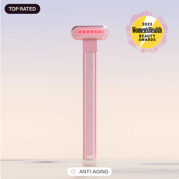
Task: Click the wand's reflection on the surface
Action: 90,164
